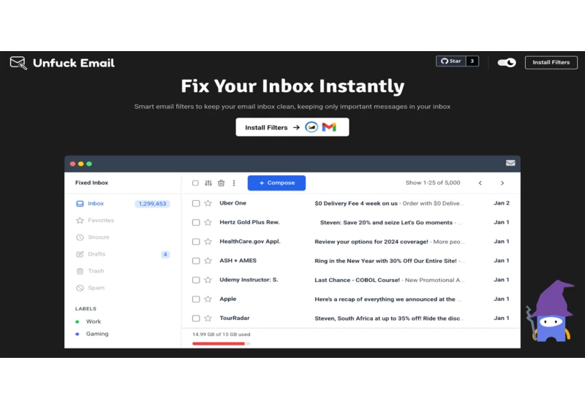Star the Hertz Gold Plus Rew. email
The height and width of the screenshot is (409, 585).
pyautogui.click(x=208, y=222)
